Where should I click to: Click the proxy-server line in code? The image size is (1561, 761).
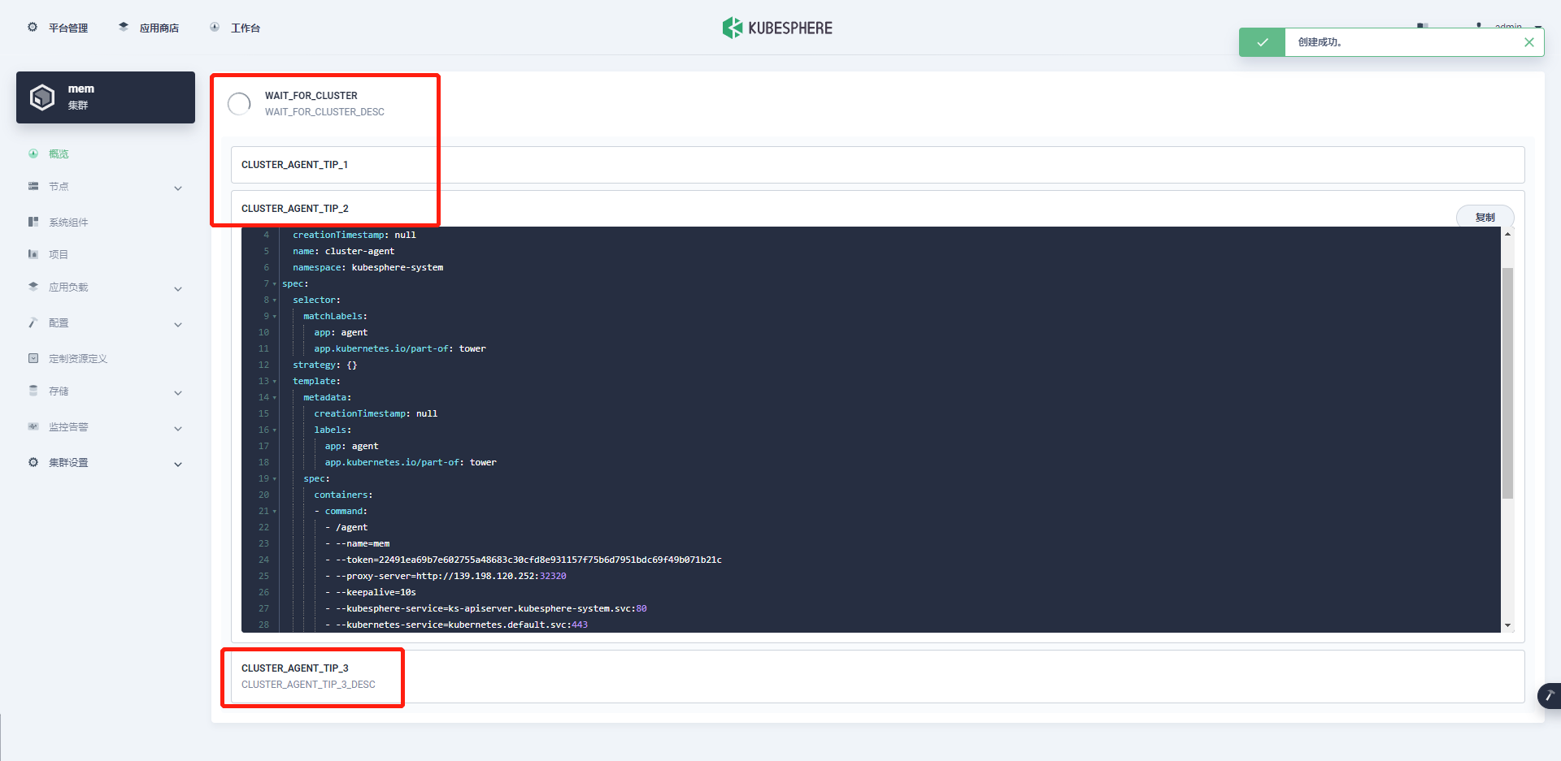(446, 576)
